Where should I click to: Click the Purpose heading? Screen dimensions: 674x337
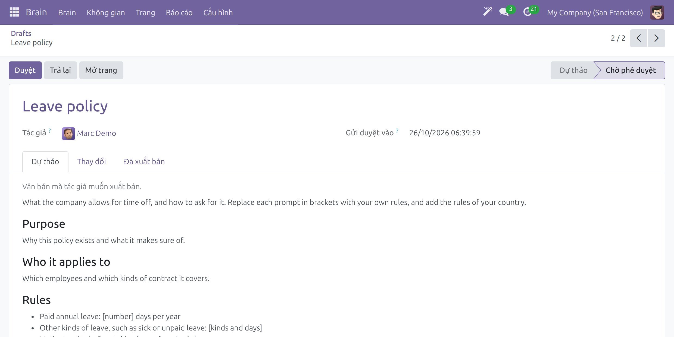(44, 224)
